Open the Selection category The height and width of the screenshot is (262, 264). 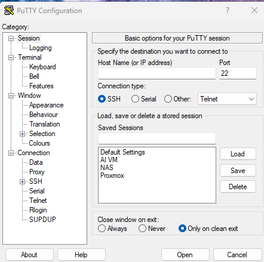pos(42,134)
